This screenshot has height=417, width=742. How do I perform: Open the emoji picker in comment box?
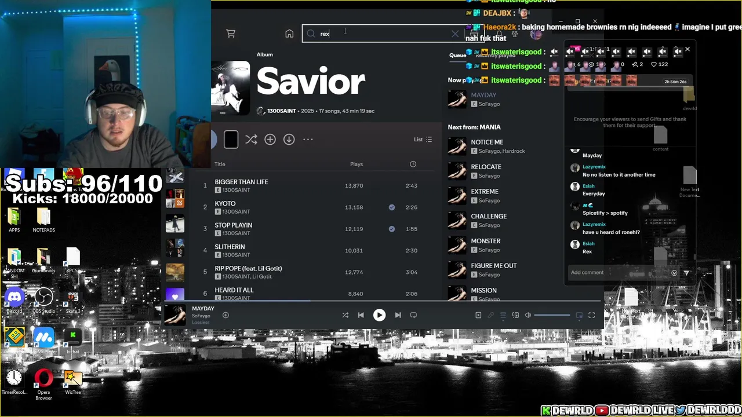coord(674,273)
